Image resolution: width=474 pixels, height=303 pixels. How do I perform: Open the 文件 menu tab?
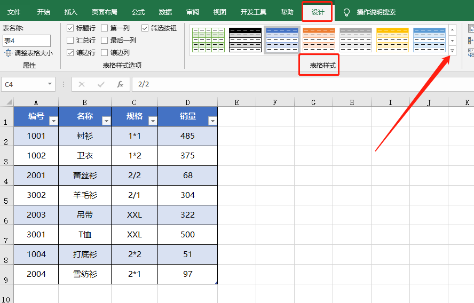pos(14,12)
